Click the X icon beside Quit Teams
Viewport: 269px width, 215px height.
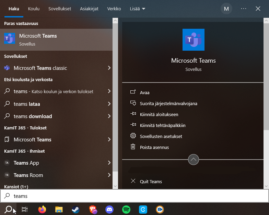coord(133,181)
